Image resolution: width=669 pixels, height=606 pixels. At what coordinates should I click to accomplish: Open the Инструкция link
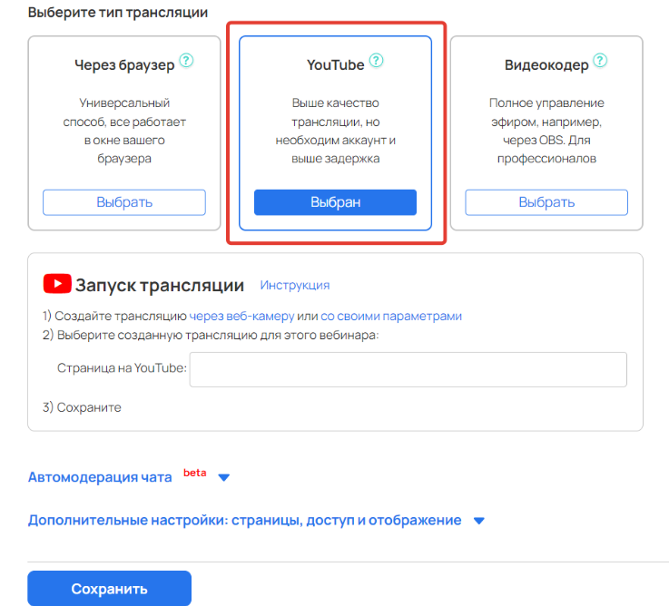tap(295, 285)
